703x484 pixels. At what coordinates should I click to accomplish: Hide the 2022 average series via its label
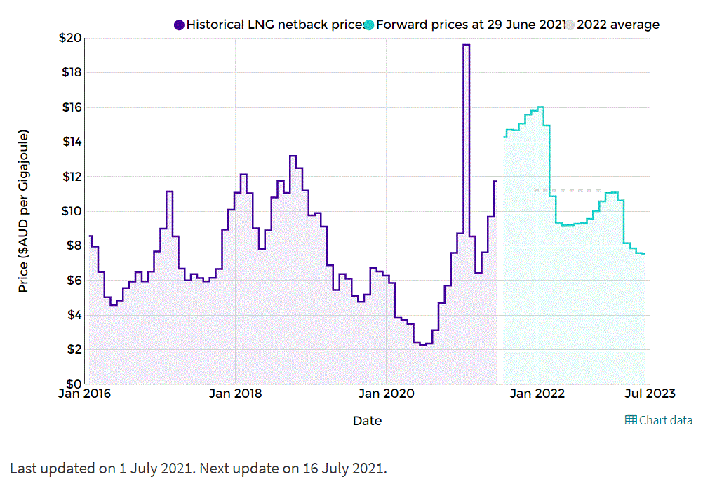click(x=617, y=25)
